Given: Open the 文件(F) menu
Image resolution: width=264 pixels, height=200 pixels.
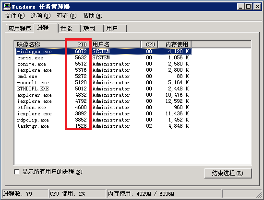Looking at the screenshot, I should point(15,16).
